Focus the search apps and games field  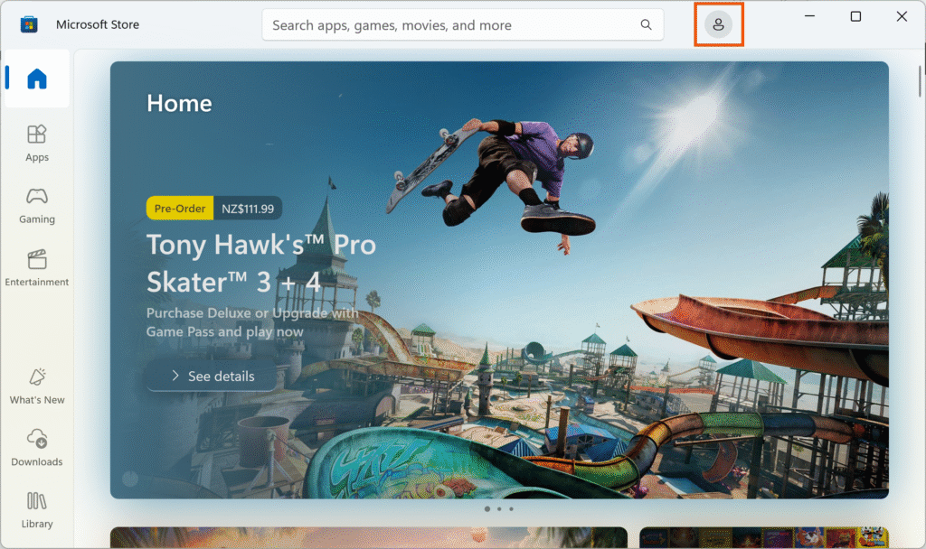pos(462,24)
